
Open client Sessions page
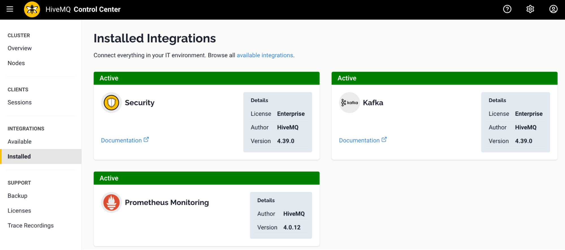click(x=20, y=102)
